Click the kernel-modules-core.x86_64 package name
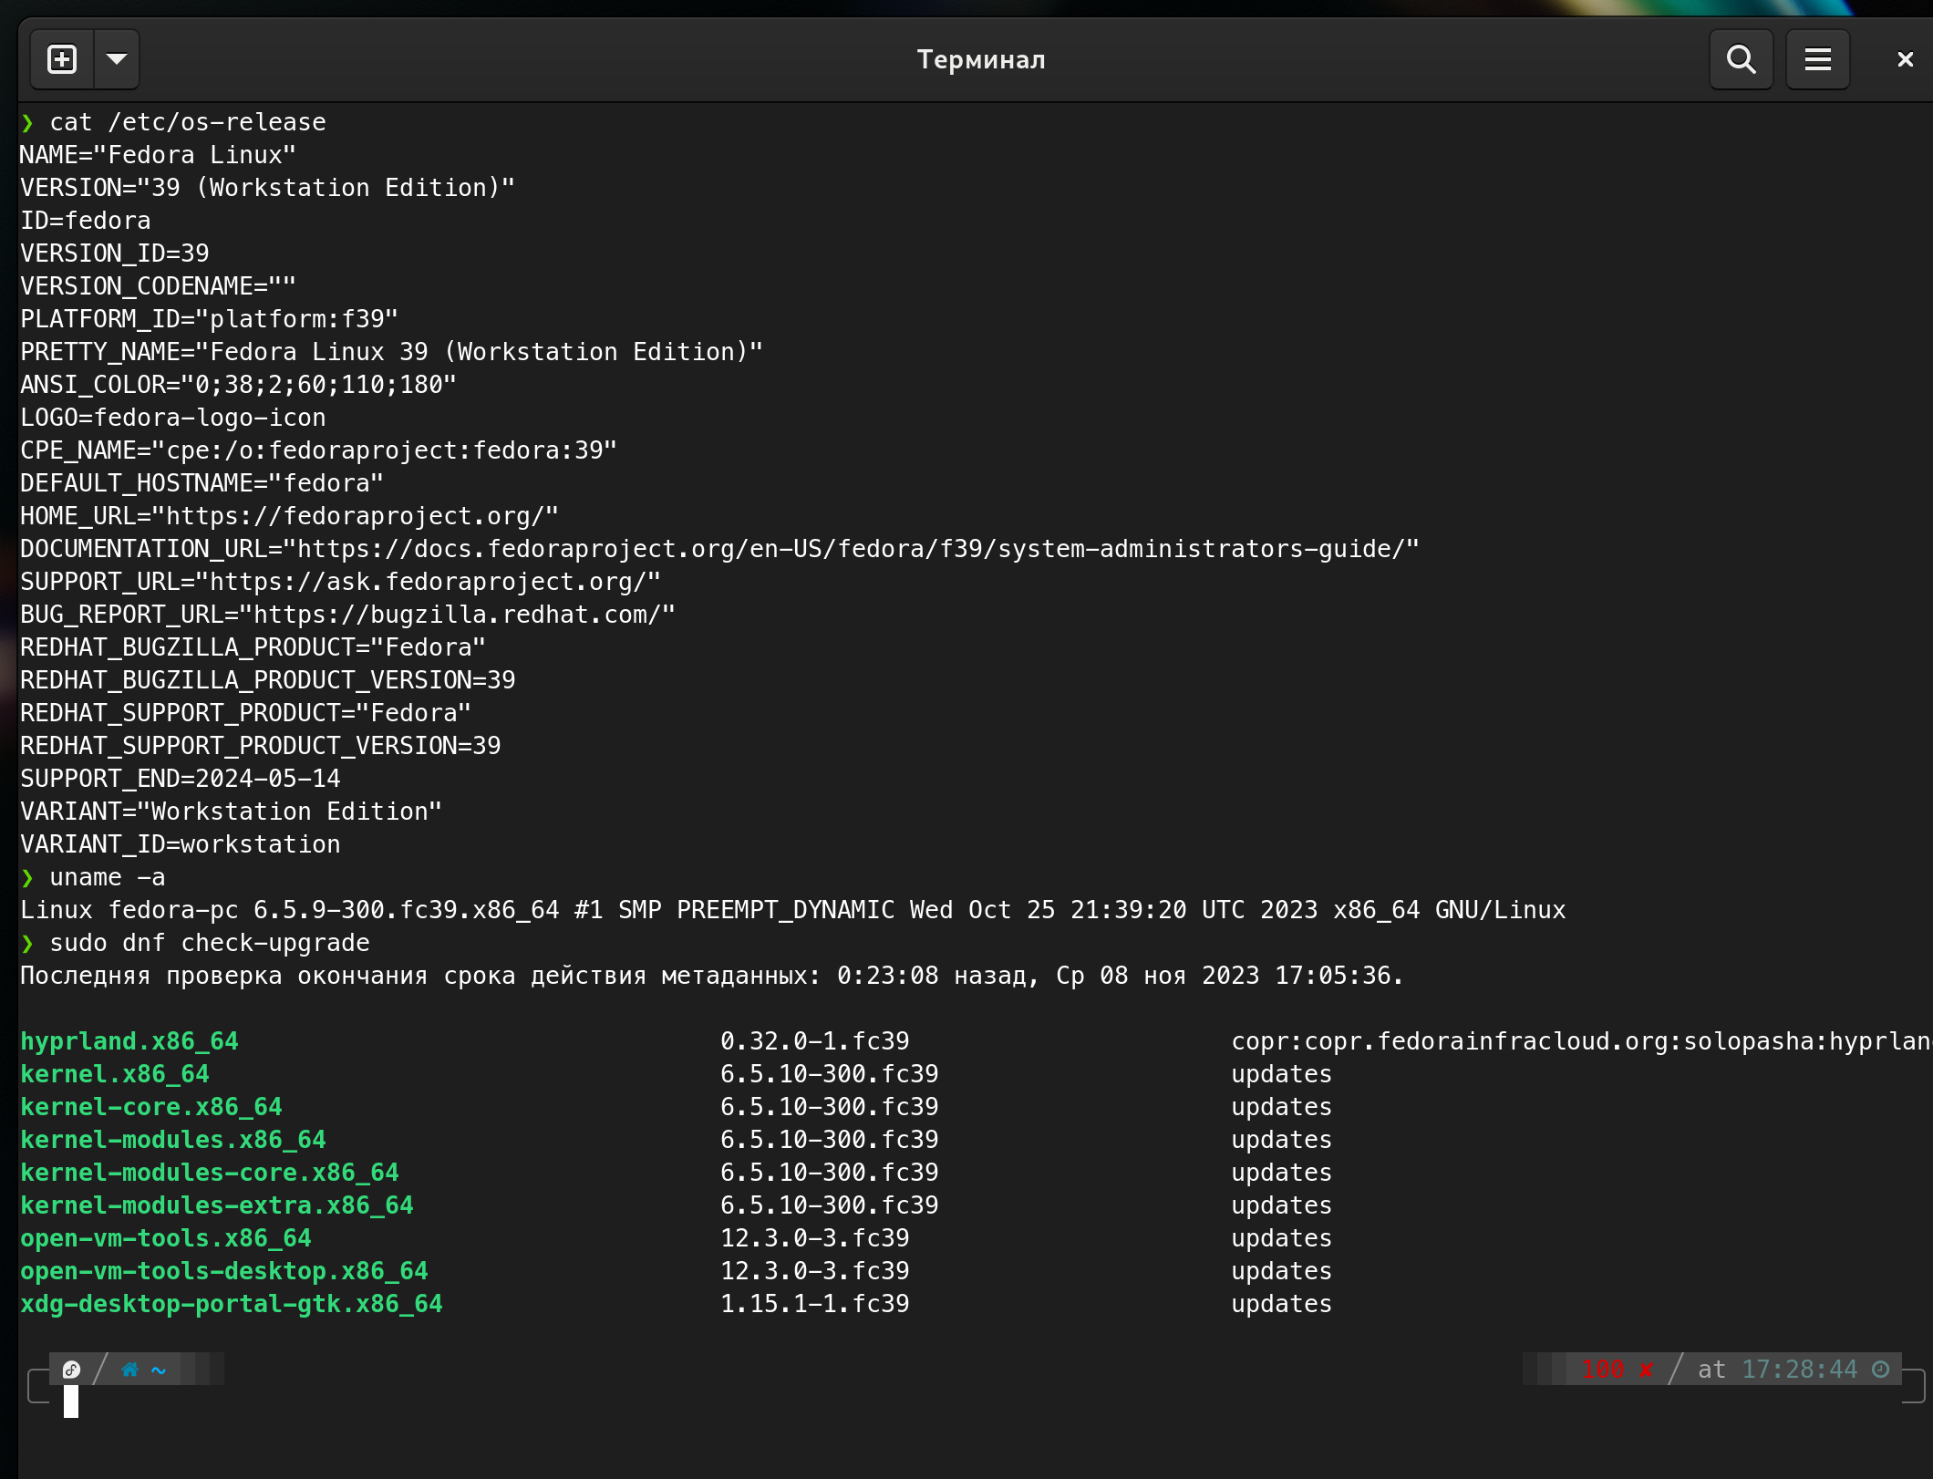This screenshot has width=1933, height=1479. (210, 1173)
